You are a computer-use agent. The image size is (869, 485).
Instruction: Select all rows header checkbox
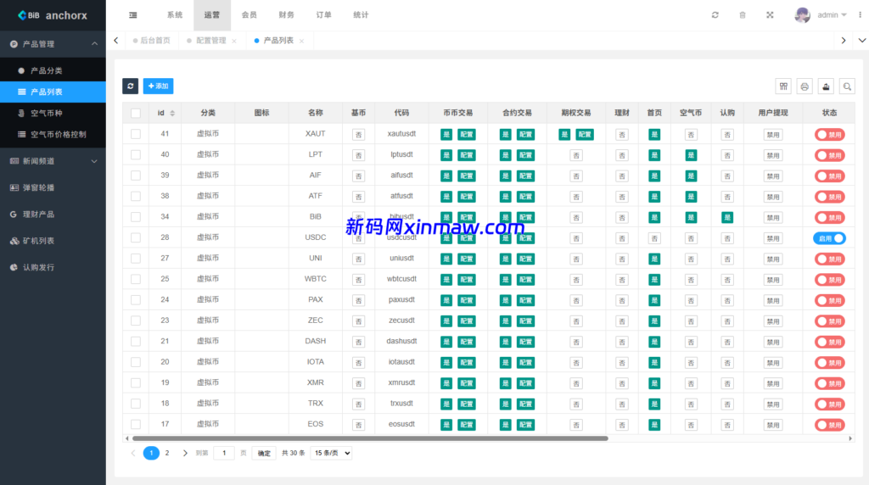click(136, 113)
